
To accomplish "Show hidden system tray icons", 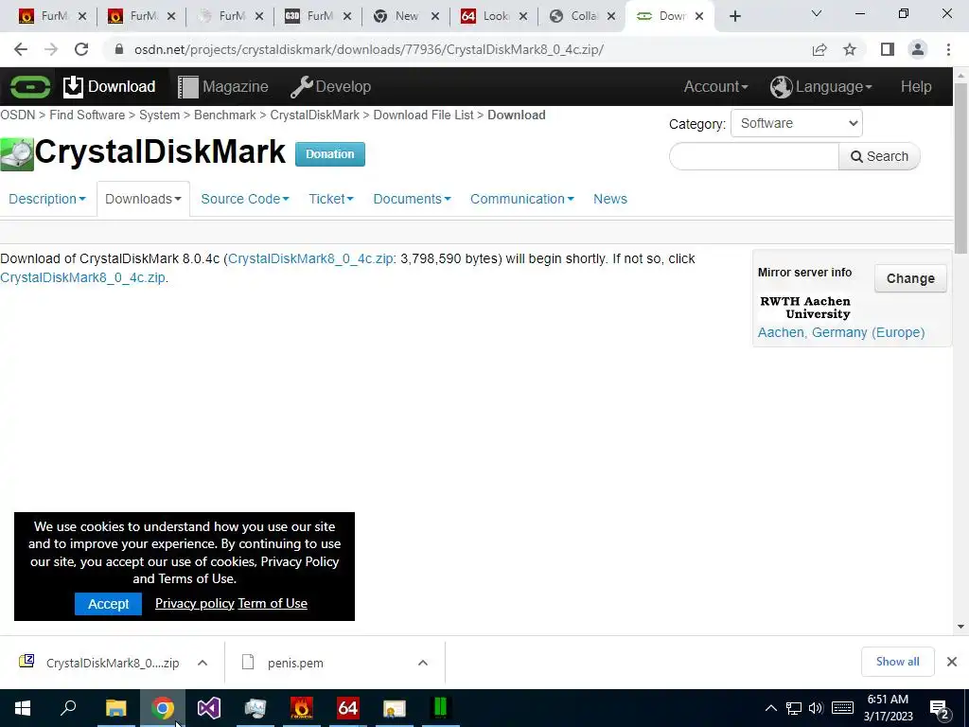I will point(770,708).
